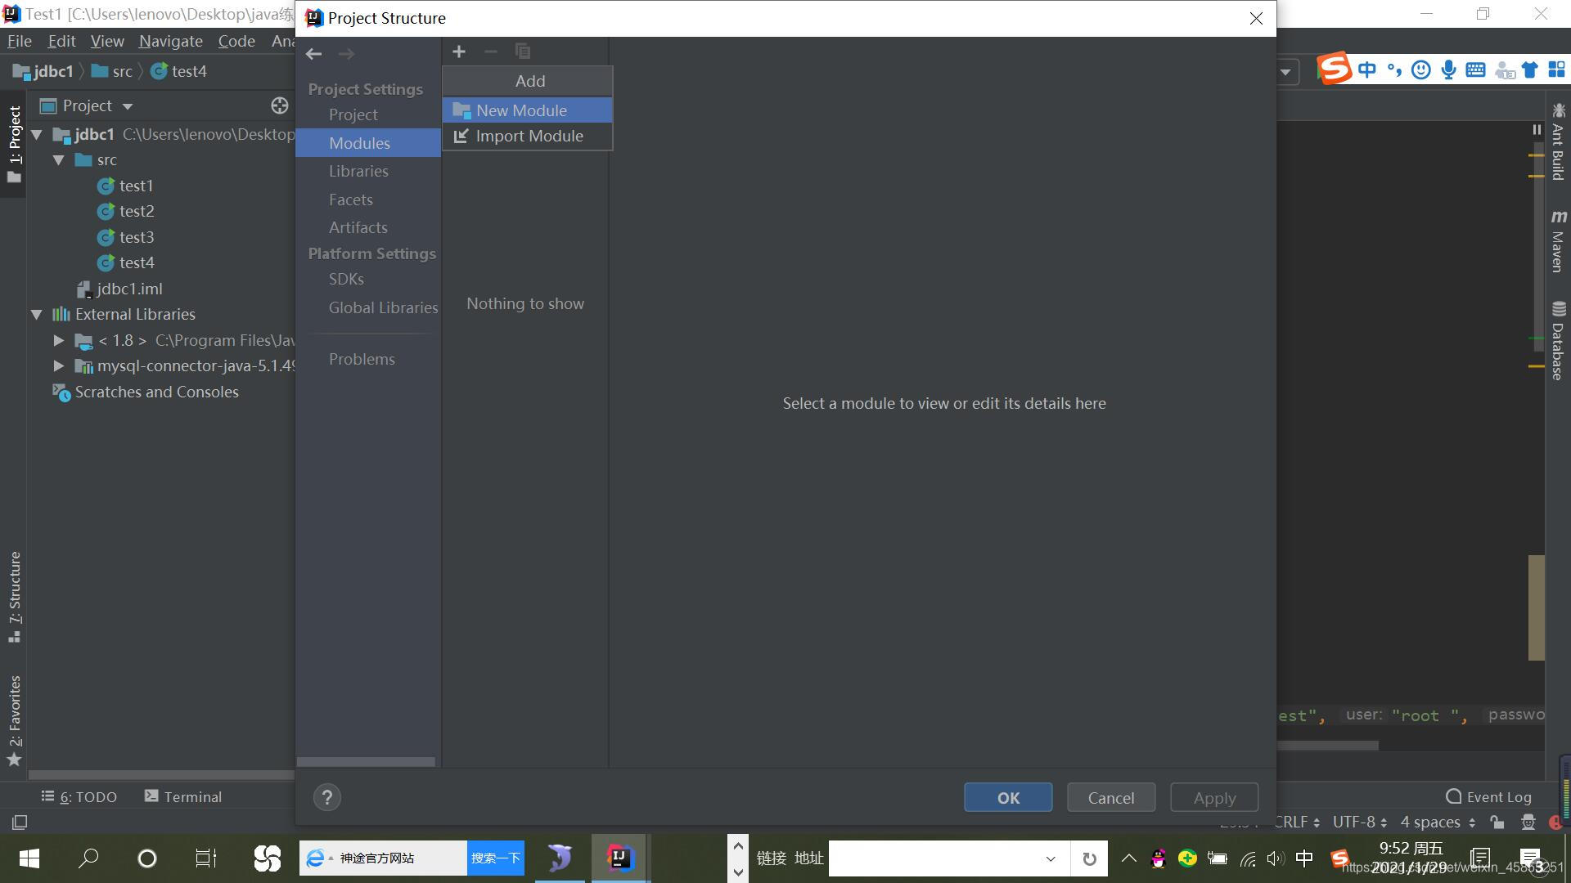Expand the External Libraries tree node
Screen dimensions: 1571x883
pos(38,314)
